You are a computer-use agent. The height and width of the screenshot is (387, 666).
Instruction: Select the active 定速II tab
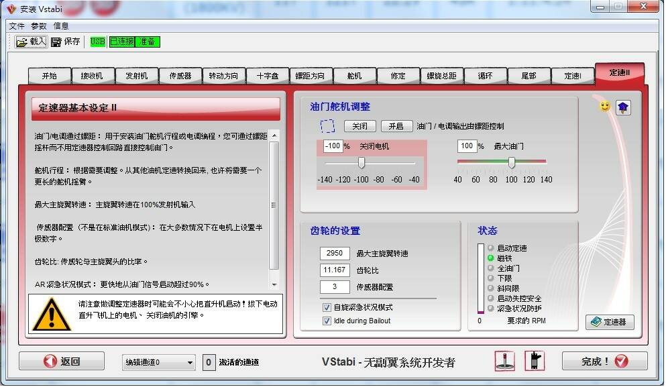pyautogui.click(x=620, y=74)
